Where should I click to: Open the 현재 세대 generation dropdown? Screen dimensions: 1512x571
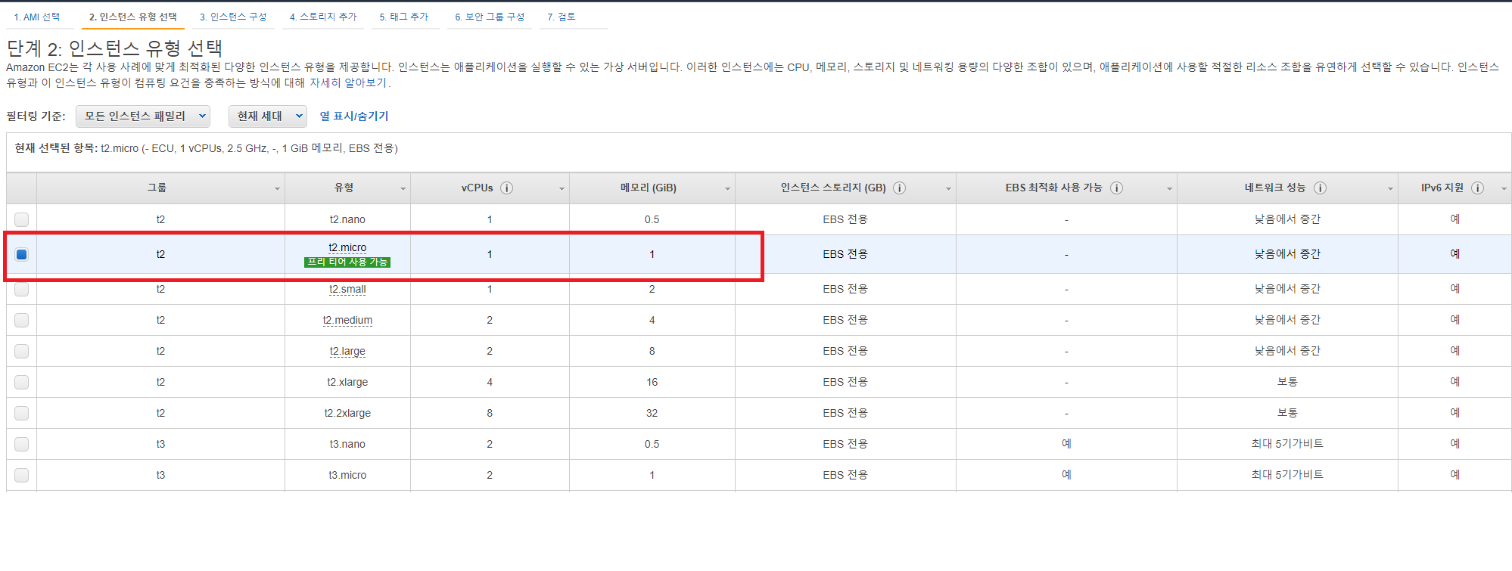268,116
